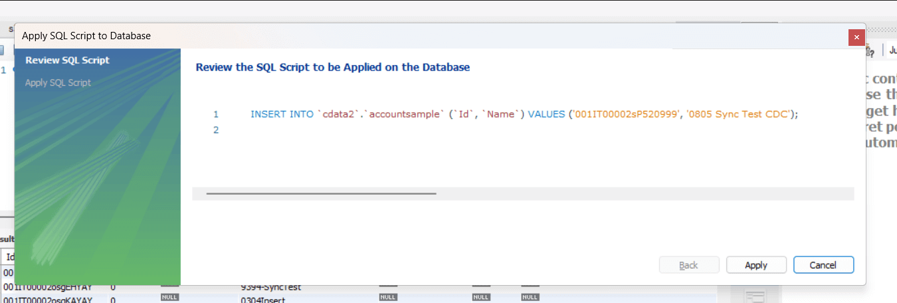Click line number 1 in the gutter
Image resolution: width=897 pixels, height=303 pixels.
(x=215, y=114)
